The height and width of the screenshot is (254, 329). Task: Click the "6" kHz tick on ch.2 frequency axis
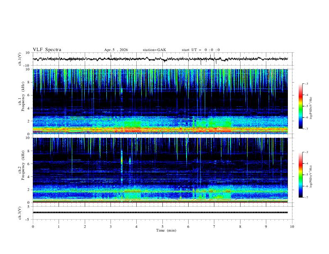pos(29,164)
